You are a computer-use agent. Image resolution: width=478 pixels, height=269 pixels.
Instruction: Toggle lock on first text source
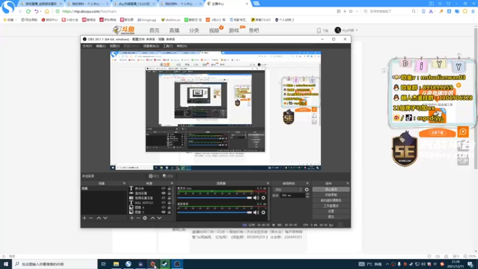169,188
